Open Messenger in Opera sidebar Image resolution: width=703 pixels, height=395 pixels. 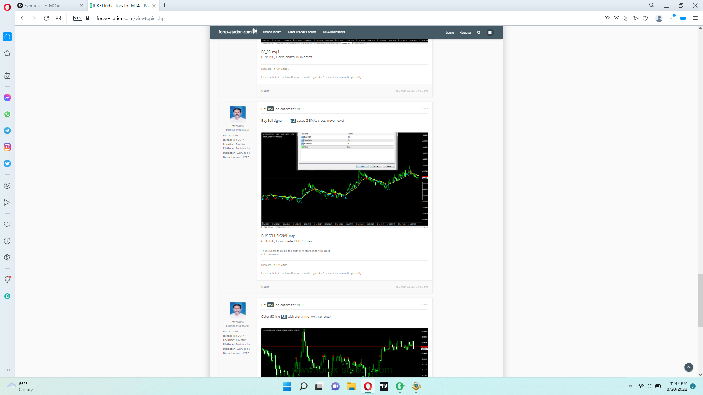(7, 98)
